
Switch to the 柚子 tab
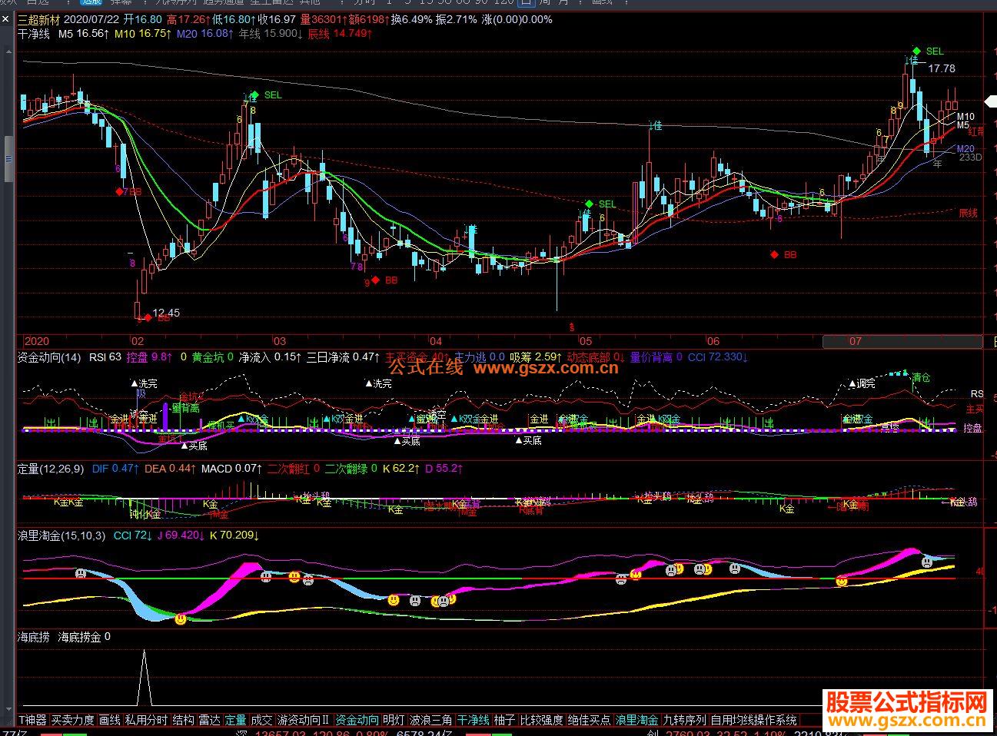504,720
